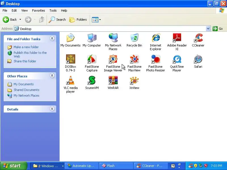Select the FastStone Photo Resizer shortcut
This screenshot has height=170, width=227.
point(155,63)
